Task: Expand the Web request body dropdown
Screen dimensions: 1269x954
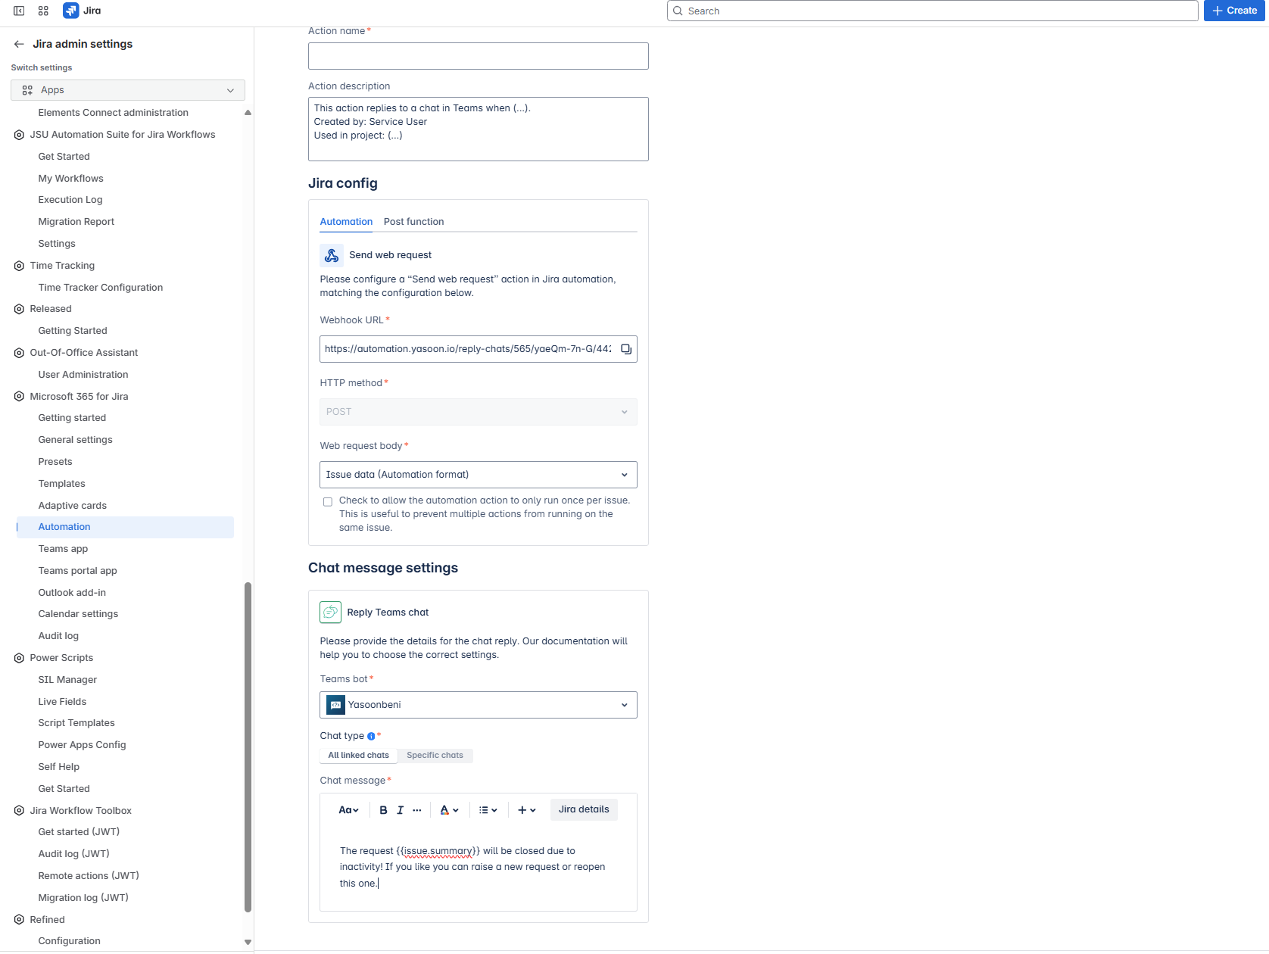Action: pyautogui.click(x=478, y=475)
